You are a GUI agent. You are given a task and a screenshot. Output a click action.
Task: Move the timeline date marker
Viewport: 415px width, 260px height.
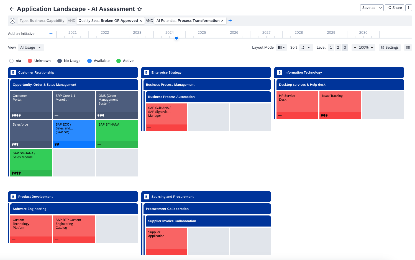(x=176, y=38)
